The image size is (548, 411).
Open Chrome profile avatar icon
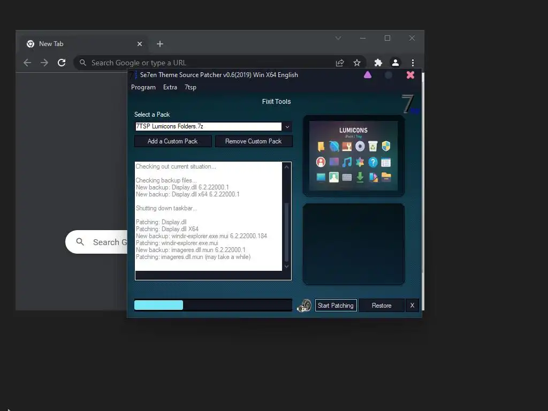(x=395, y=63)
